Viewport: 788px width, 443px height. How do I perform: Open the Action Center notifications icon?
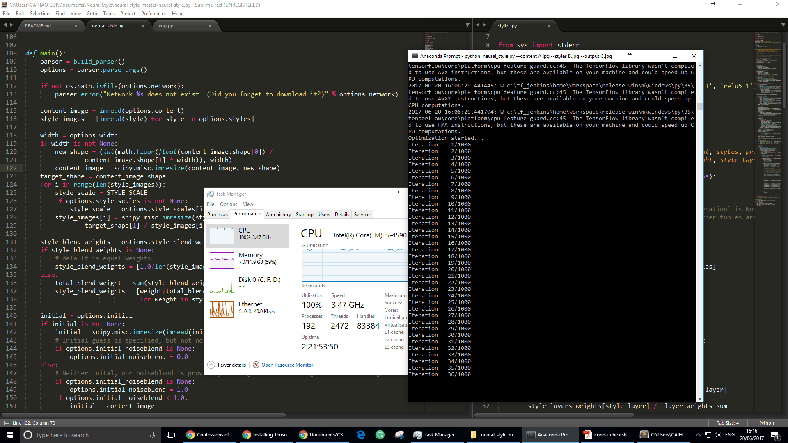click(775, 435)
